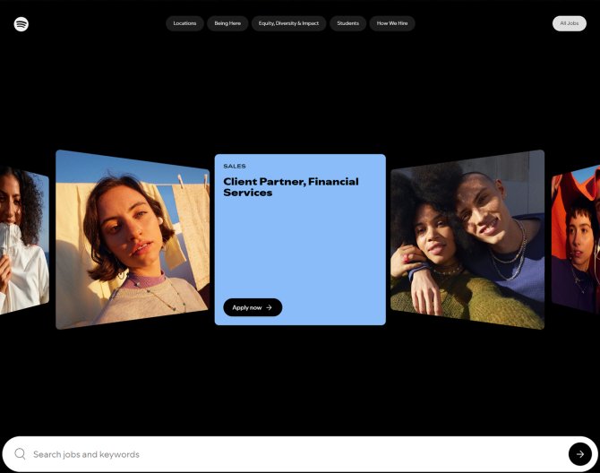Click the arrow icon inside Apply now

(269, 307)
